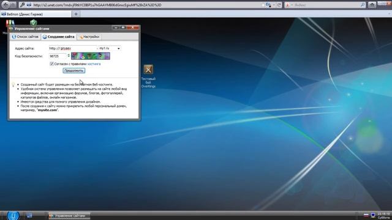Select the Создание сайта tab
The height and width of the screenshot is (220, 392).
pos(59,37)
